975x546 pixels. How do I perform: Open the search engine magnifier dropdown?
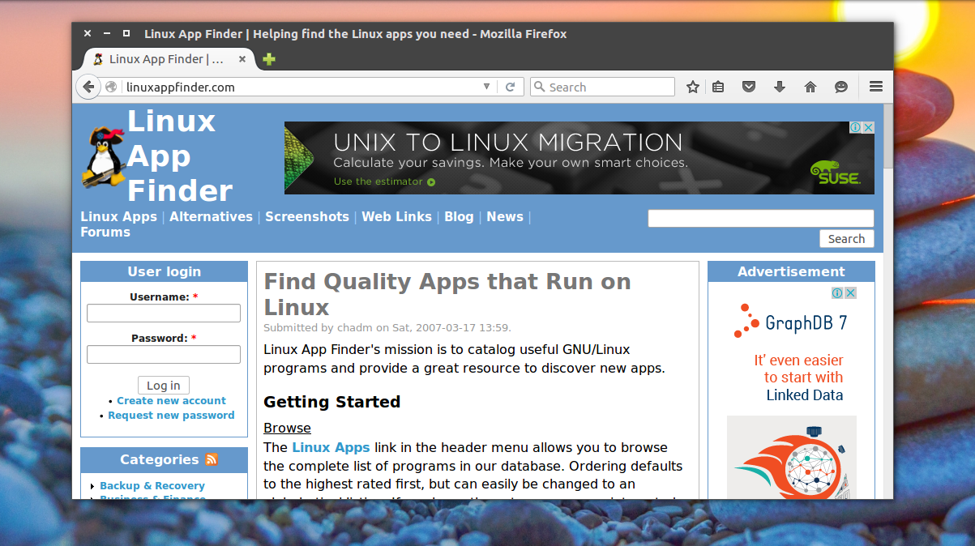pyautogui.click(x=539, y=87)
